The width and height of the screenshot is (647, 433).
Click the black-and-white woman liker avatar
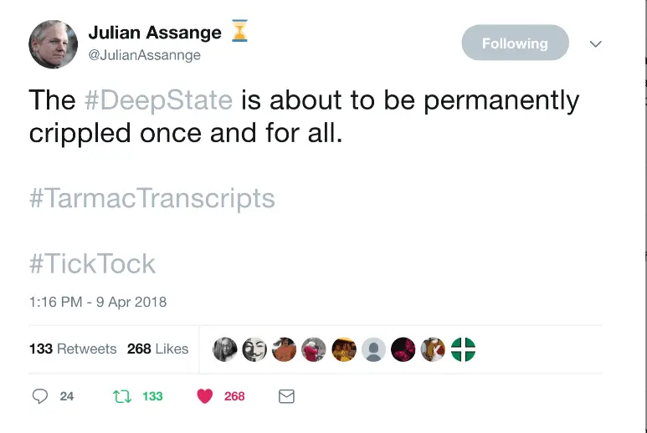225,349
